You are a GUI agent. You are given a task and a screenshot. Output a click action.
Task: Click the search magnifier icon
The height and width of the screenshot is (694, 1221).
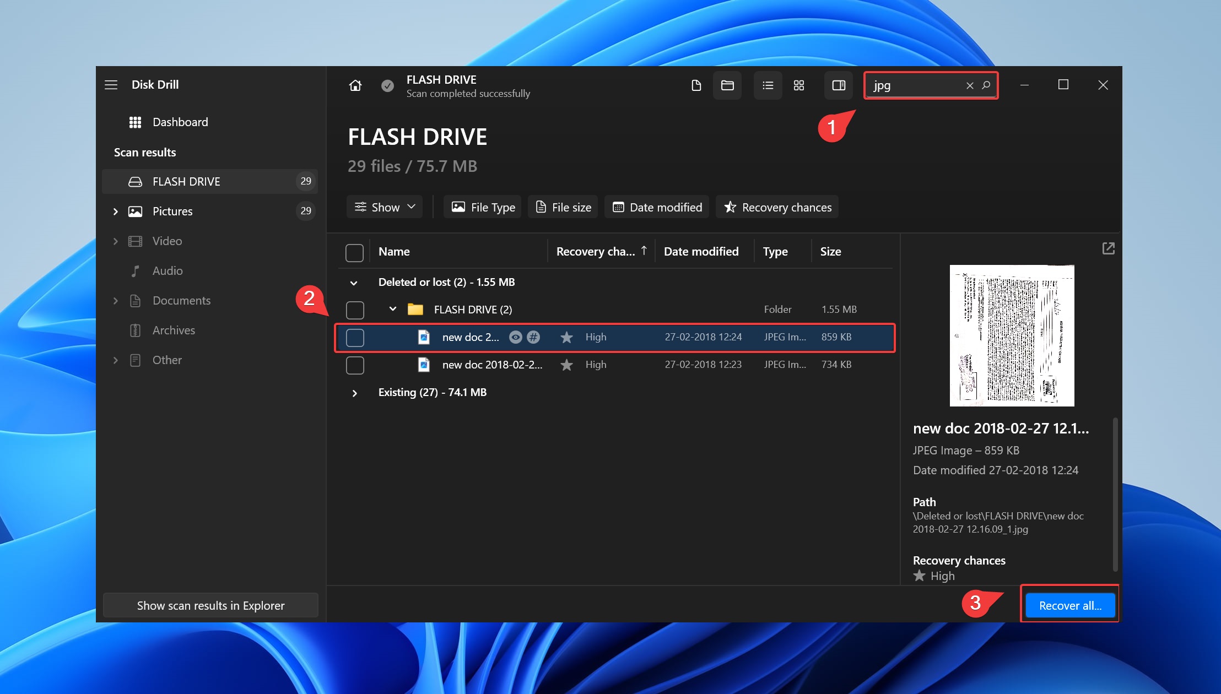click(986, 85)
